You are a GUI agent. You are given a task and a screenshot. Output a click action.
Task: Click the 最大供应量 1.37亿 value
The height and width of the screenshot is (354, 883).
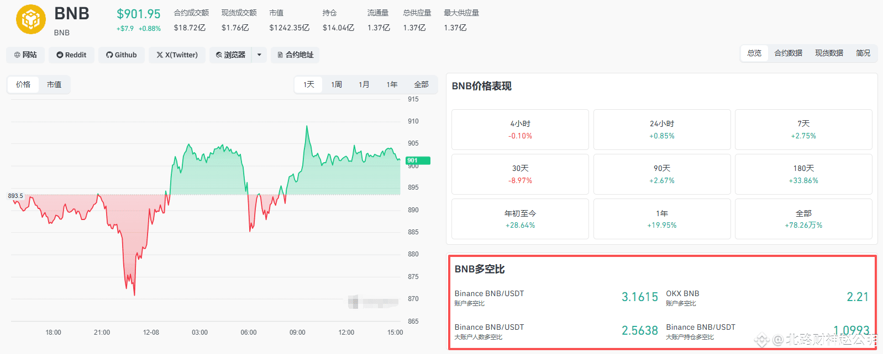(455, 28)
